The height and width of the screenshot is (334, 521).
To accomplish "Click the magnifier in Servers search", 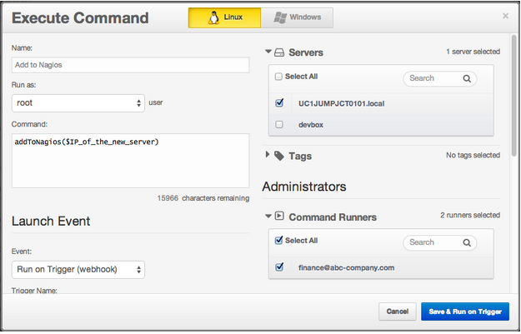I will coord(468,78).
